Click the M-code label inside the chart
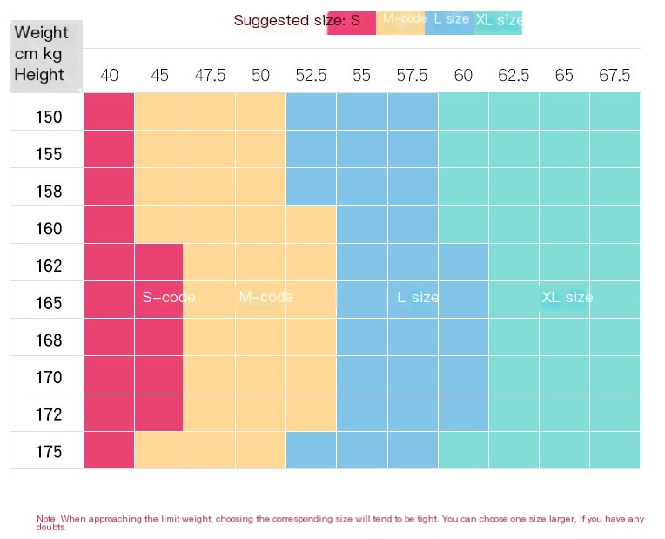This screenshot has height=539, width=665. tap(266, 297)
